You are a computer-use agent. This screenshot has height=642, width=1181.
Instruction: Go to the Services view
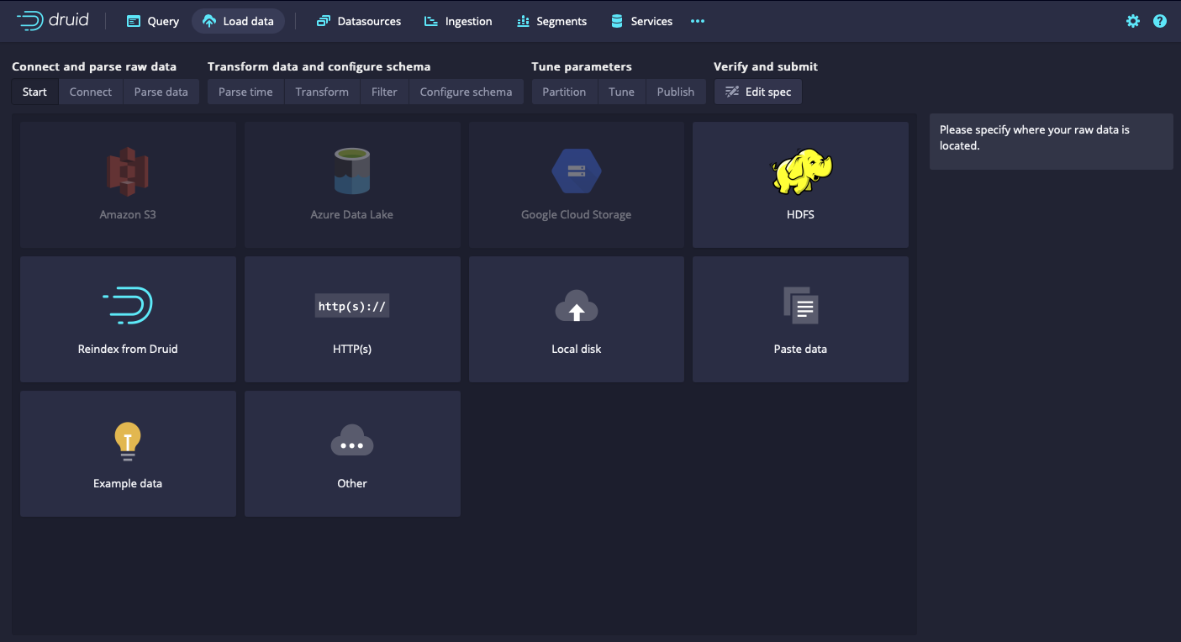tap(641, 21)
